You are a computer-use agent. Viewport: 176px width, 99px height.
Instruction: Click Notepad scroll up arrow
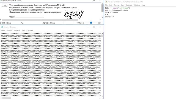(102, 34)
